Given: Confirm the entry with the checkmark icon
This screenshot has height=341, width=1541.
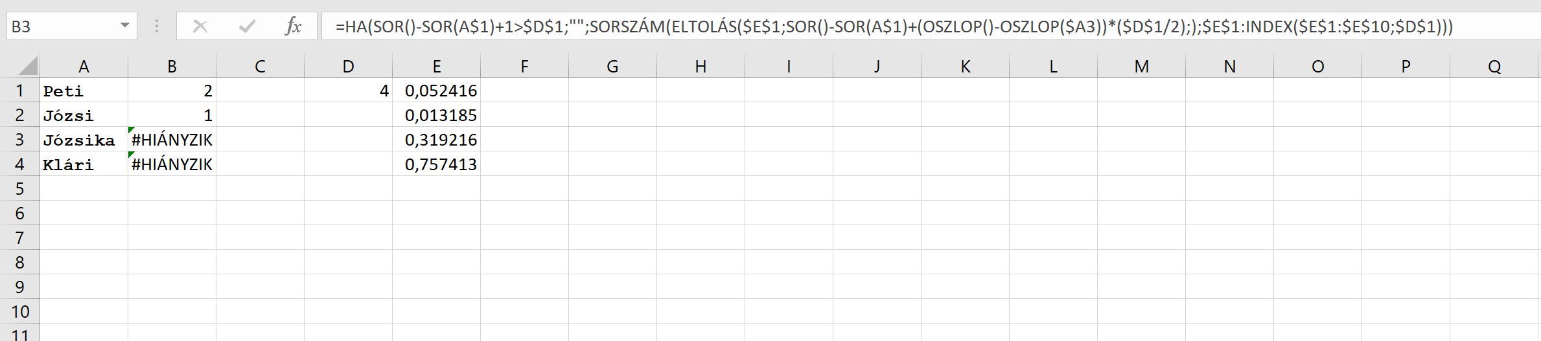Looking at the screenshot, I should point(247,27).
